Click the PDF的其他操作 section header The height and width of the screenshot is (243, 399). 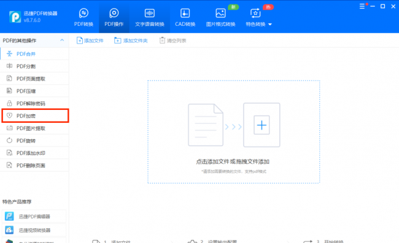click(34, 40)
